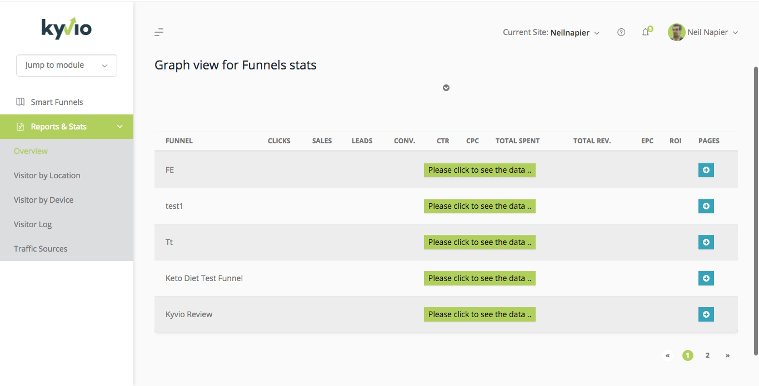Click the PAGES column header

point(709,141)
